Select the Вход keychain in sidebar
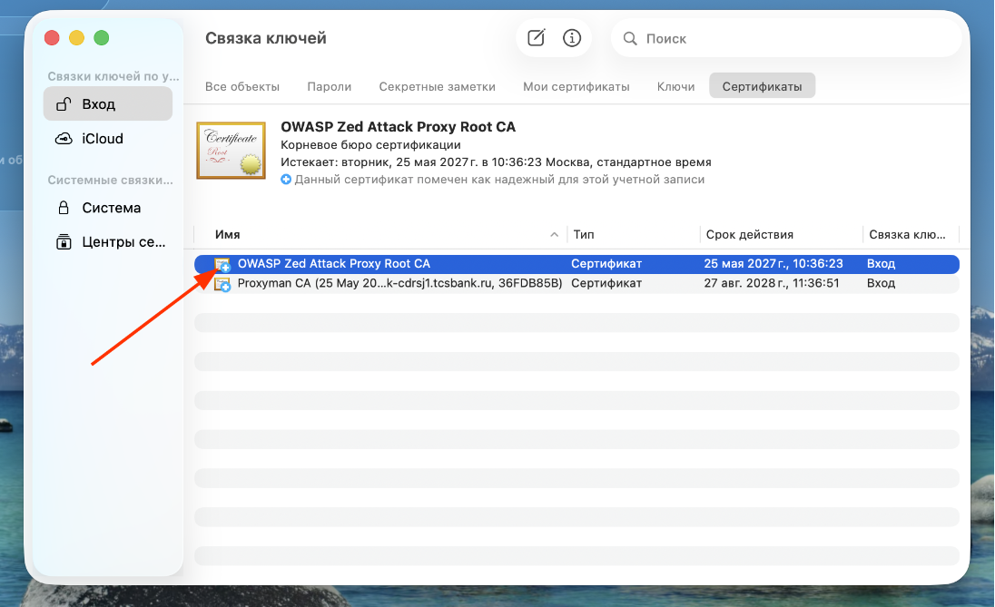This screenshot has height=607, width=995. point(108,104)
